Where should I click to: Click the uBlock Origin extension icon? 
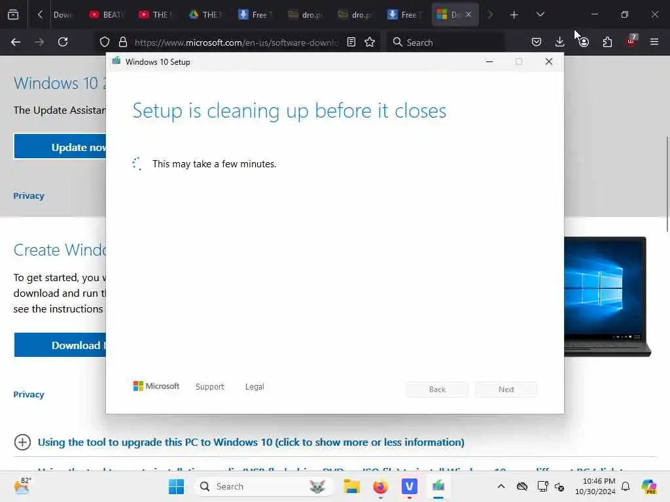pos(631,41)
